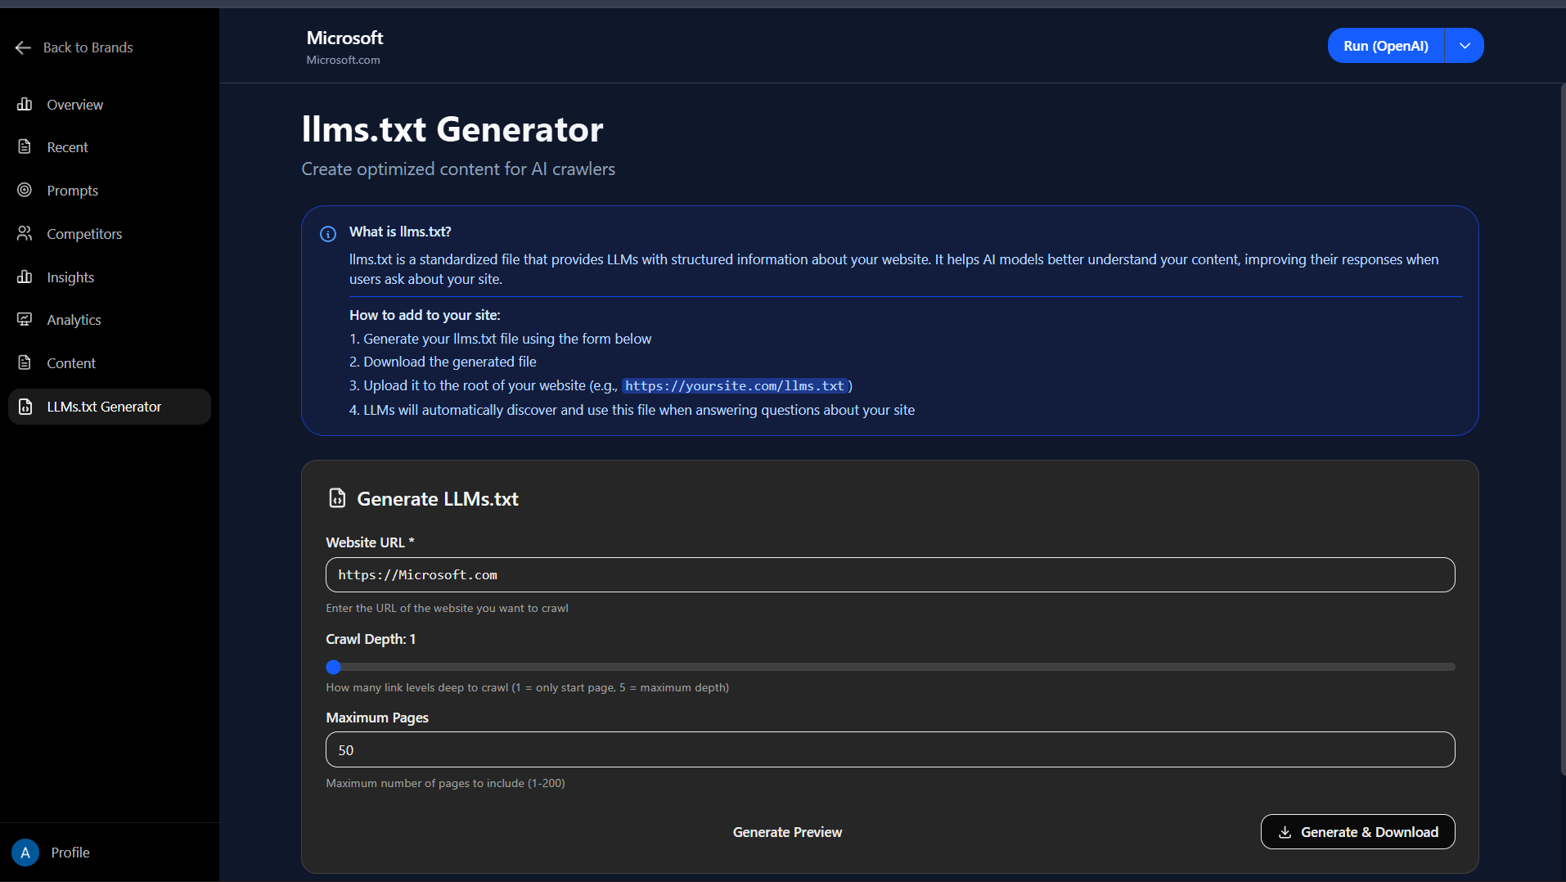Click the Crawl Depth slider handle
Image resolution: width=1566 pixels, height=882 pixels.
(x=333, y=667)
